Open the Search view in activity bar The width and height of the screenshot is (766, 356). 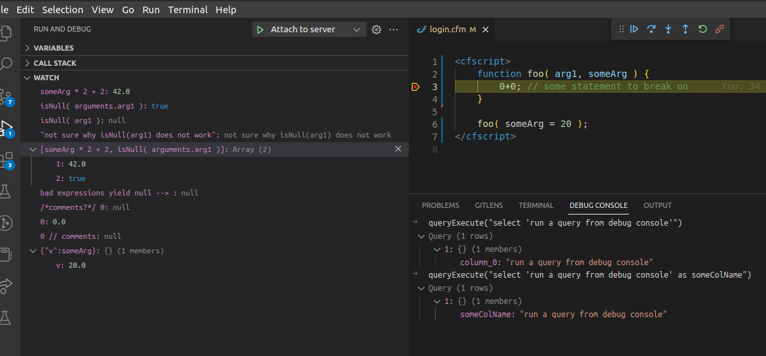[6, 63]
